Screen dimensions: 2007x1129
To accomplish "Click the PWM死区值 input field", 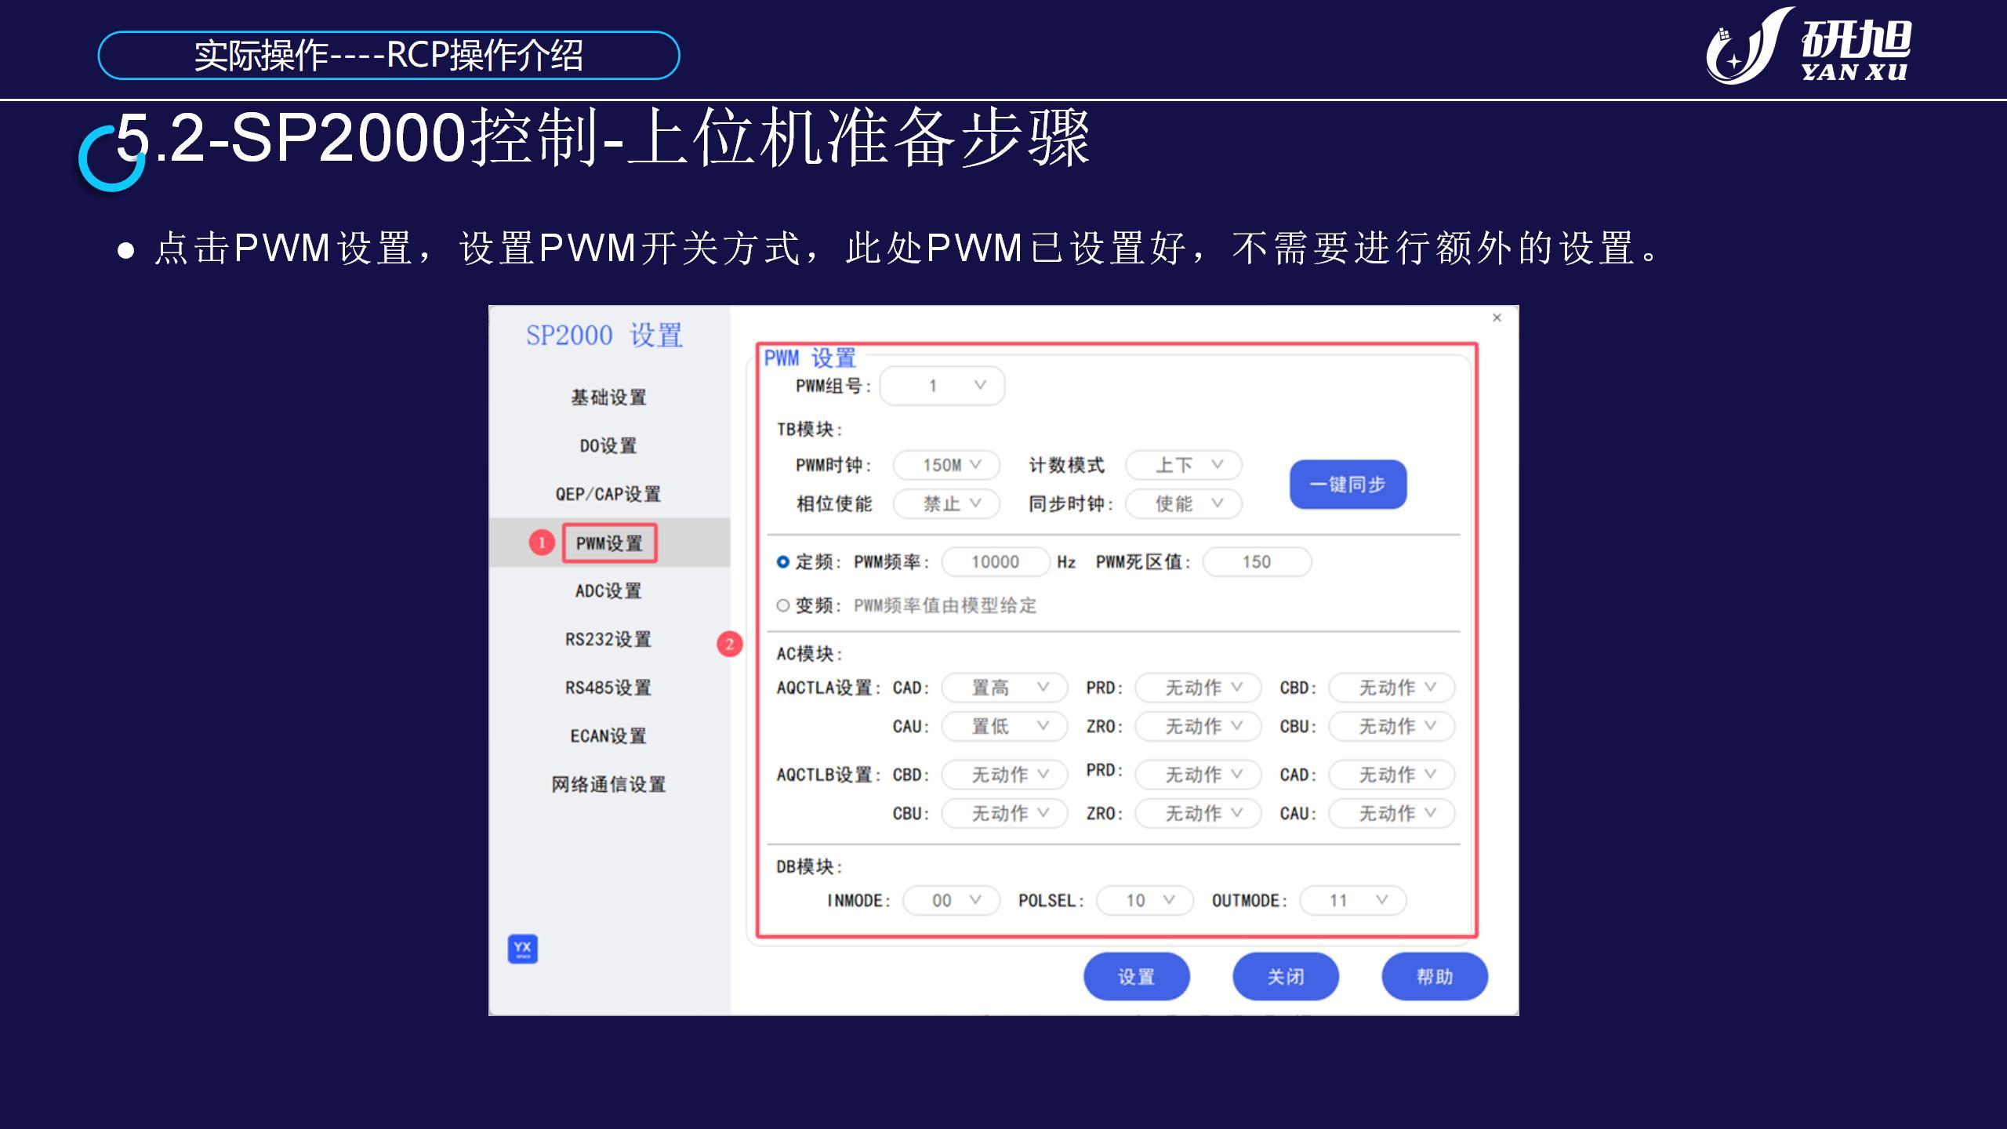I will coord(1257,562).
